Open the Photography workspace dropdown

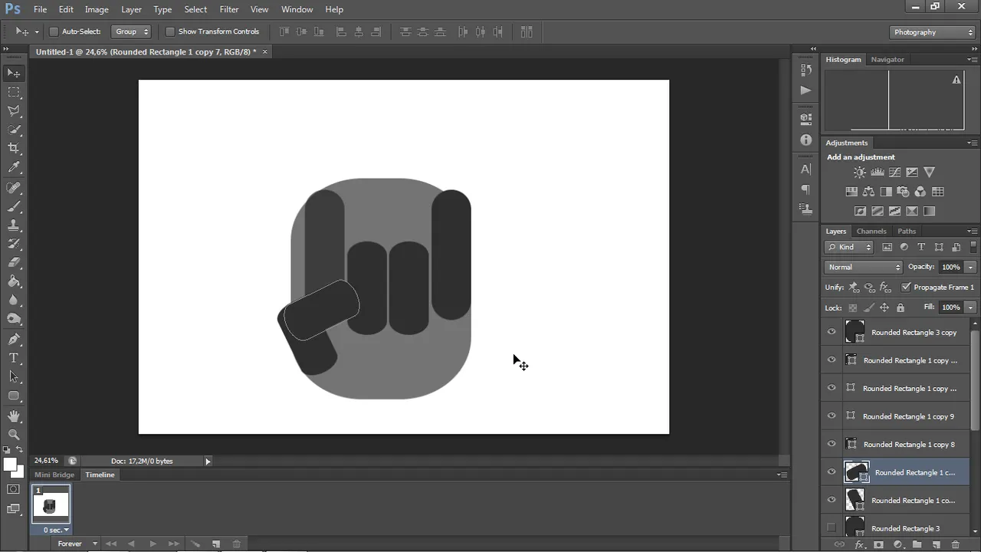(933, 32)
